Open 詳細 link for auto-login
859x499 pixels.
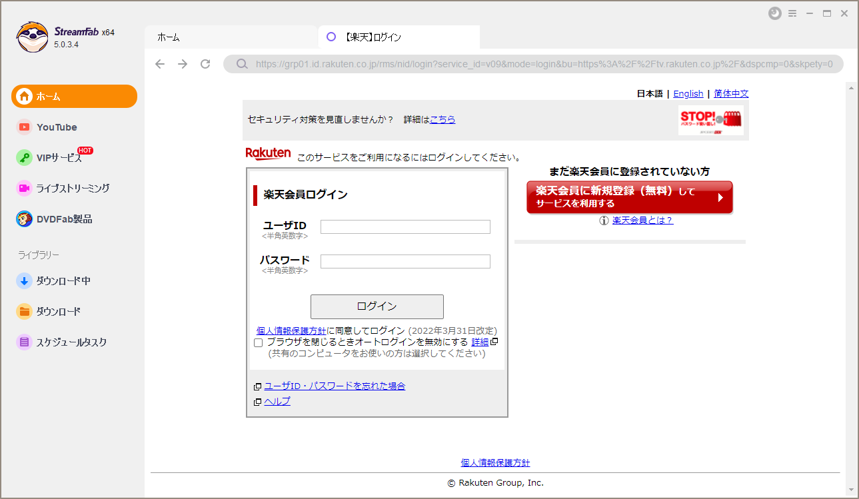480,342
